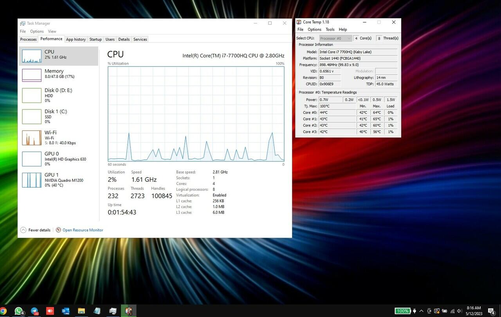Viewport: 501px width, 317px height.
Task: Open Core Temp File menu
Action: click(x=300, y=29)
